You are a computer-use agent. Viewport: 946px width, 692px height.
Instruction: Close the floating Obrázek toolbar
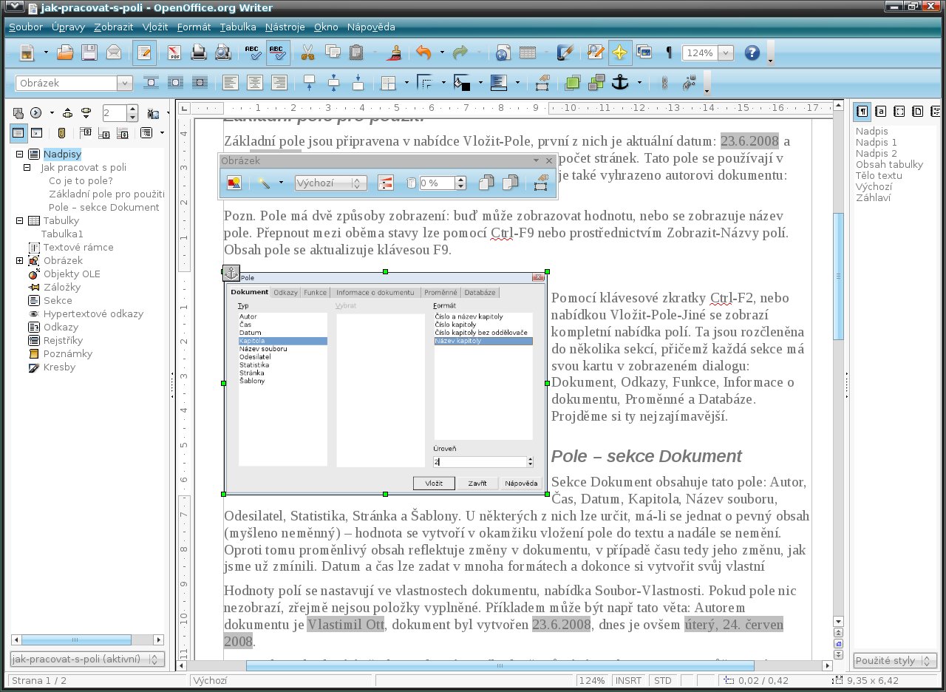[549, 160]
